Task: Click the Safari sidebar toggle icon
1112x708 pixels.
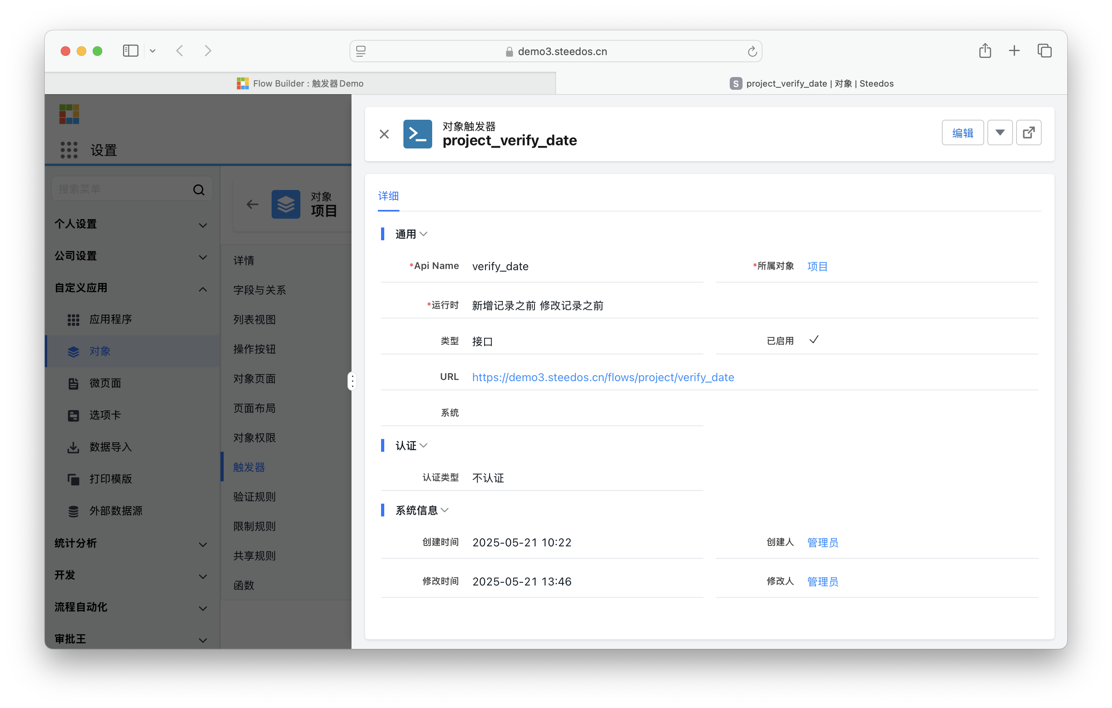Action: tap(131, 51)
